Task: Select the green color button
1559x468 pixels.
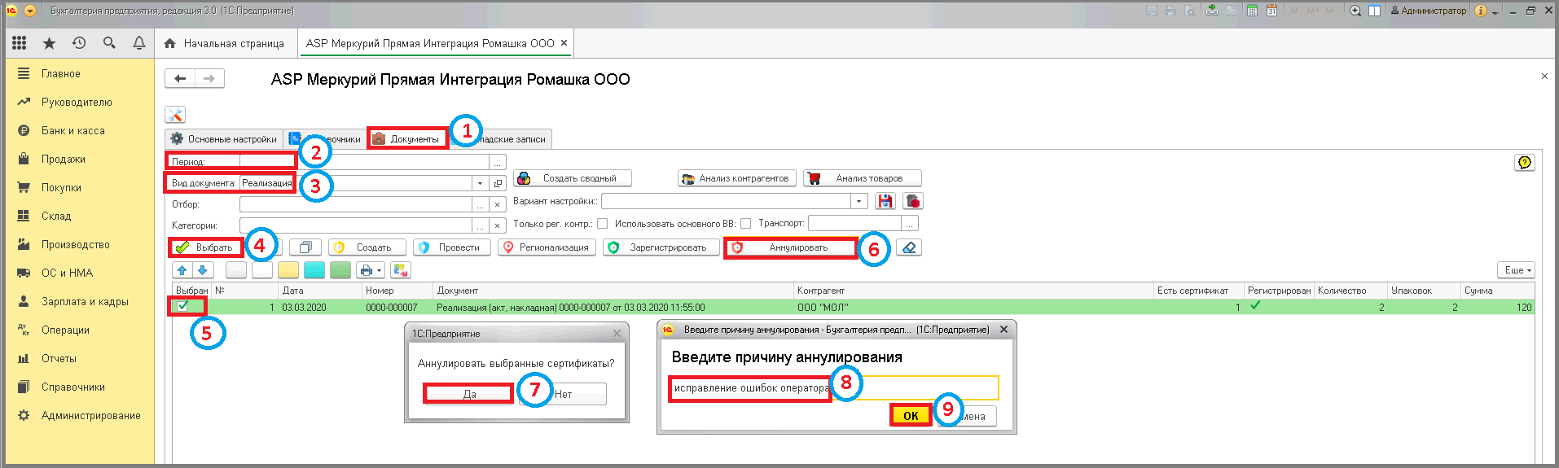Action: [x=340, y=270]
